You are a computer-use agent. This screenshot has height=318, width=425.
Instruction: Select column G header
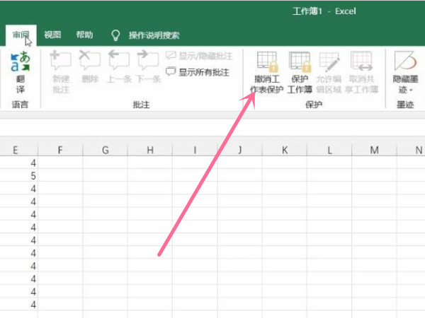pos(105,150)
